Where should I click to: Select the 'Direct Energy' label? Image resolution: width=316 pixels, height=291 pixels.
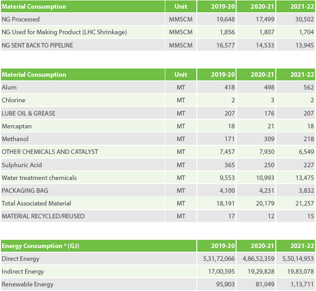coord(21,259)
